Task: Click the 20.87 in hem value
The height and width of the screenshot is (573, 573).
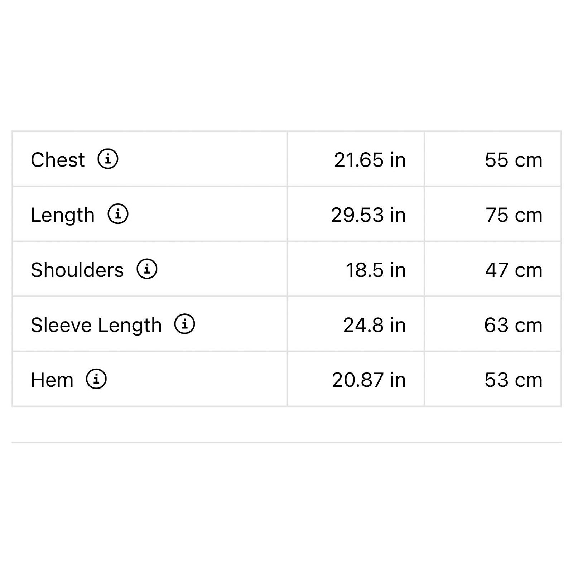Action: (369, 380)
